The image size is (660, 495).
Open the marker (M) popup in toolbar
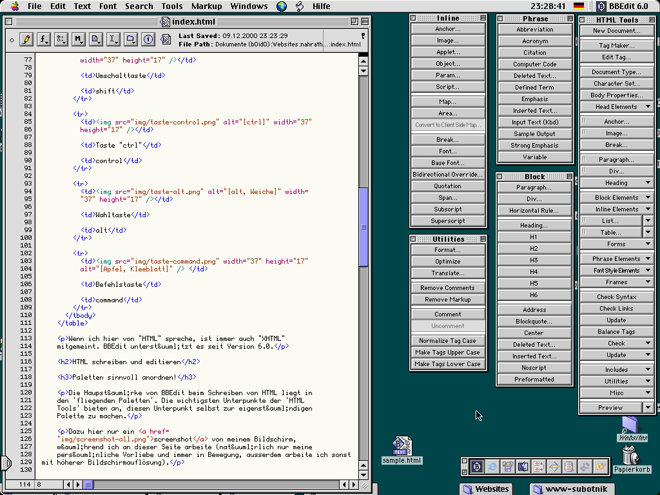(78, 39)
